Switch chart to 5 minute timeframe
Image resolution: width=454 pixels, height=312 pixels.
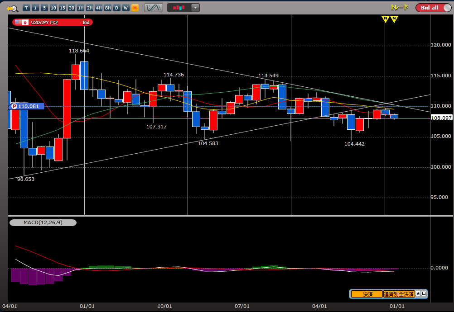44,8
